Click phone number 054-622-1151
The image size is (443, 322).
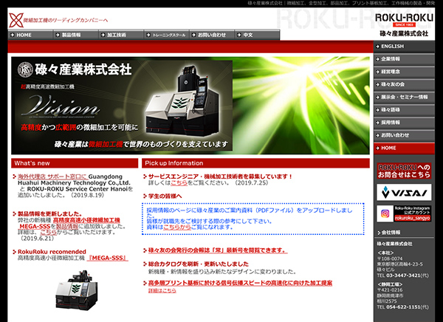[x=403, y=307]
